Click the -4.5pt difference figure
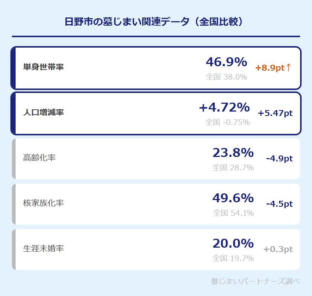The image size is (312, 296). click(279, 204)
